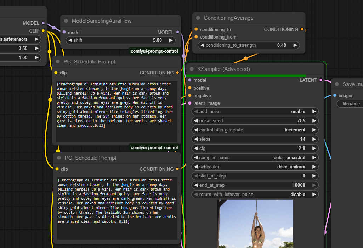Click the KSampler model input socket
This screenshot has height=248, width=363.
coord(190,80)
